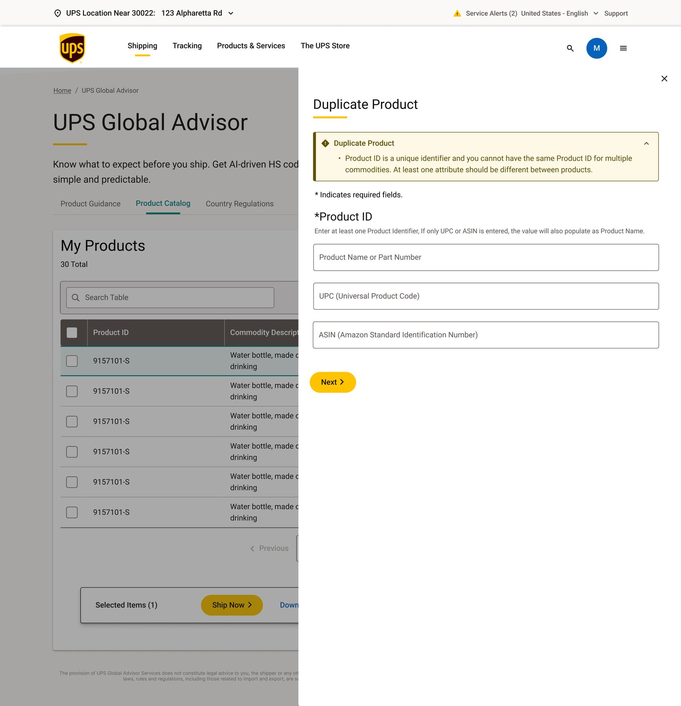Click the Search Table input
This screenshot has height=706, width=681.
pyautogui.click(x=170, y=297)
